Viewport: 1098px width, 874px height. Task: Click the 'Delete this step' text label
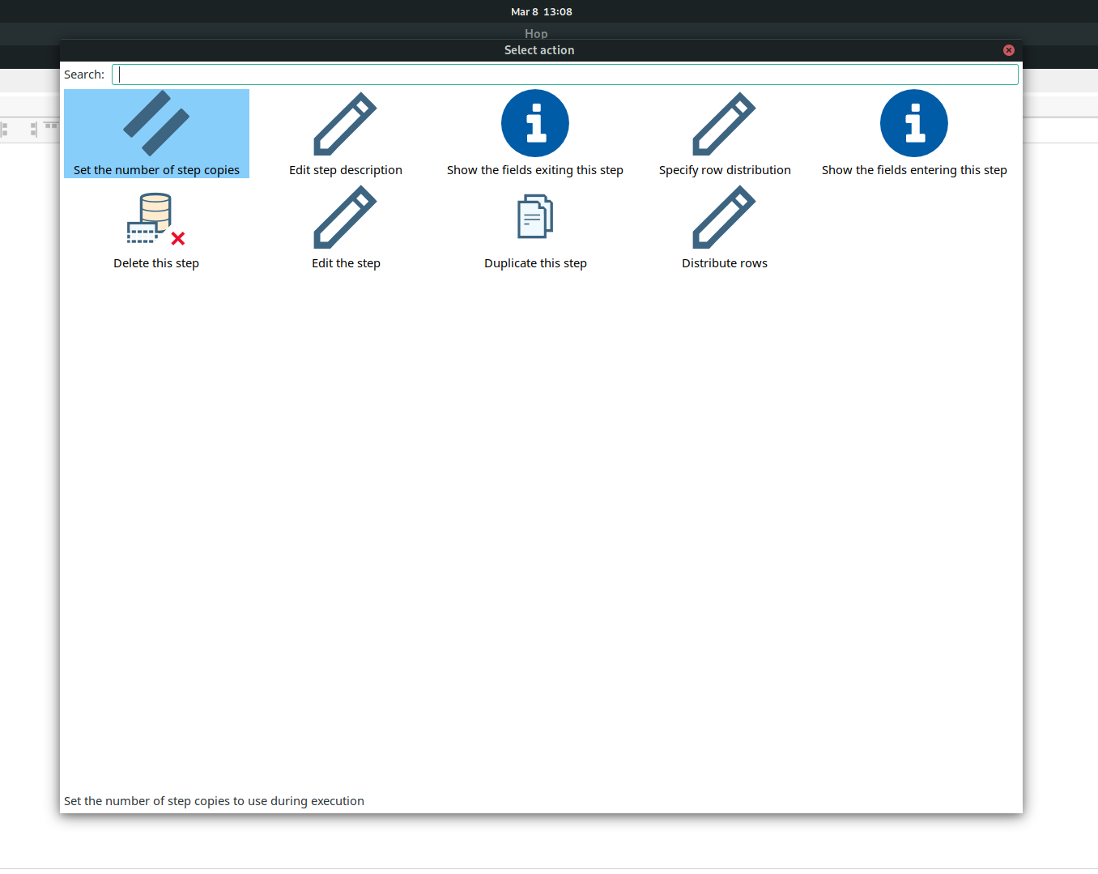click(x=156, y=263)
